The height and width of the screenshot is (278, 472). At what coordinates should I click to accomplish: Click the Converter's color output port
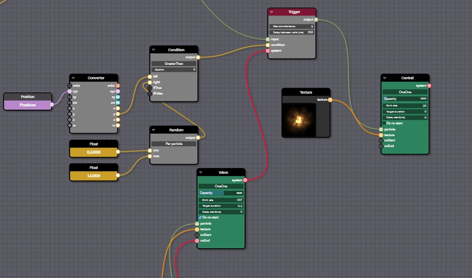pyautogui.click(x=118, y=86)
